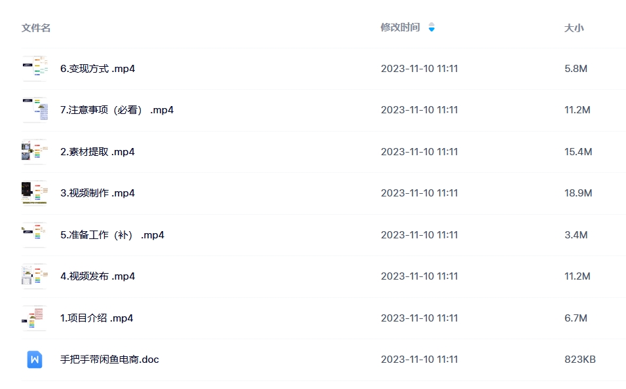The width and height of the screenshot is (626, 389).
Task: Open file 3.视频制作 .mp4
Action: 98,193
